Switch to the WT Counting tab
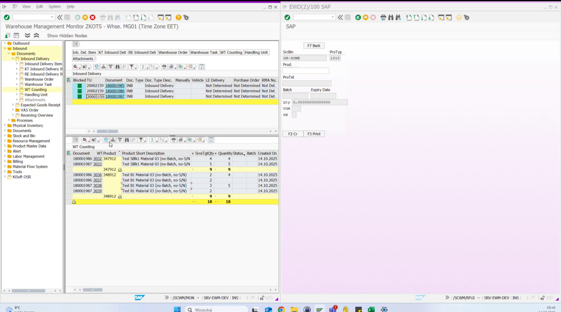 231,52
